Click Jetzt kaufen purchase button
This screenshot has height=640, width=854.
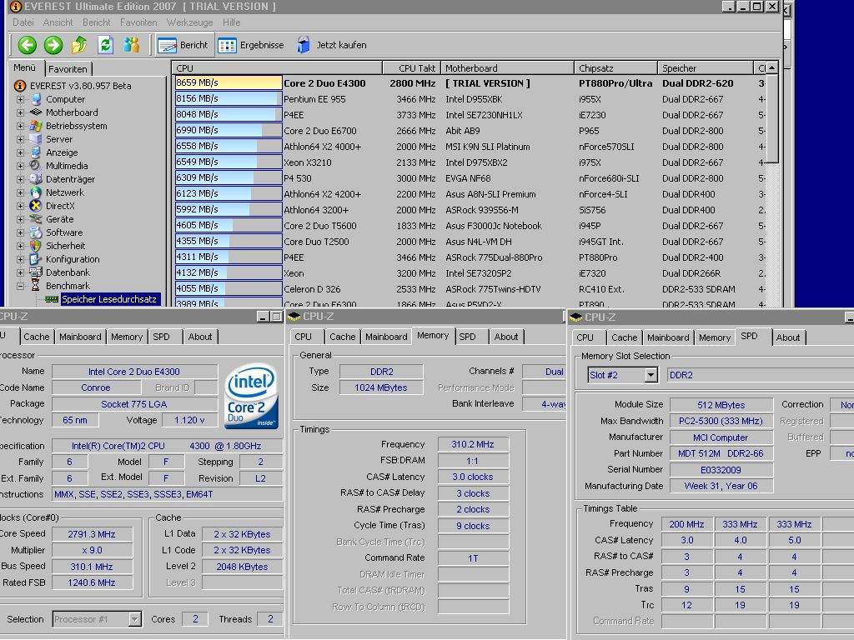332,45
